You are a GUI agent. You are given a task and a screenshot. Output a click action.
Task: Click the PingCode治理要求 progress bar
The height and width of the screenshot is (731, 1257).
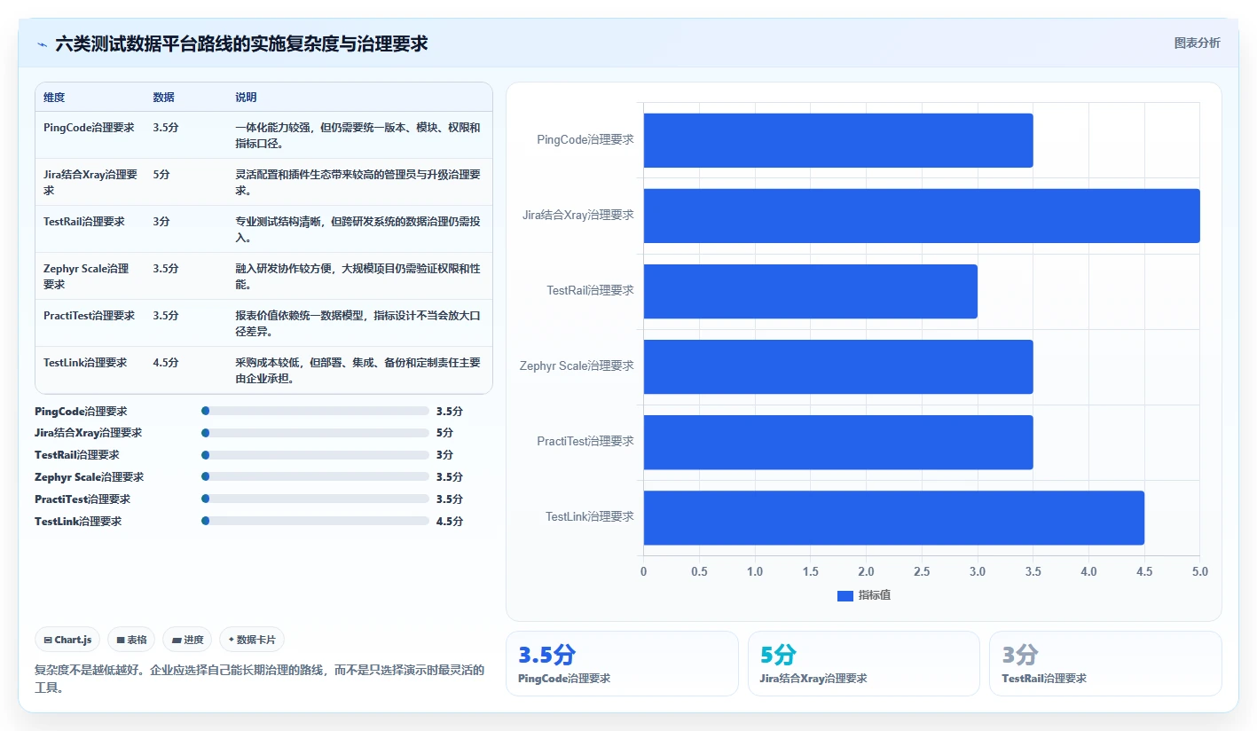[315, 411]
